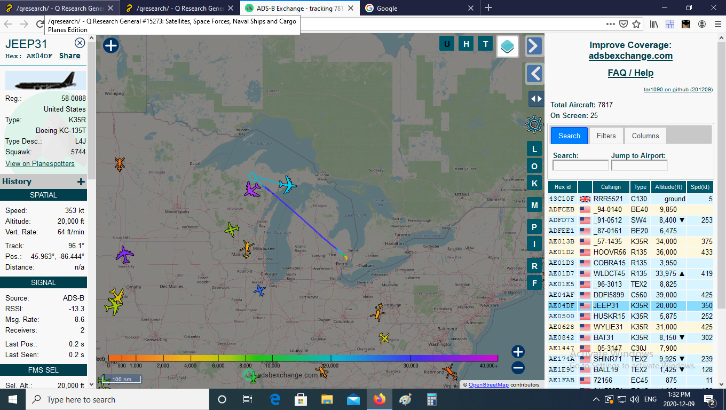Switch to the Google browser tab
This screenshot has width=726, height=410.
(420, 8)
